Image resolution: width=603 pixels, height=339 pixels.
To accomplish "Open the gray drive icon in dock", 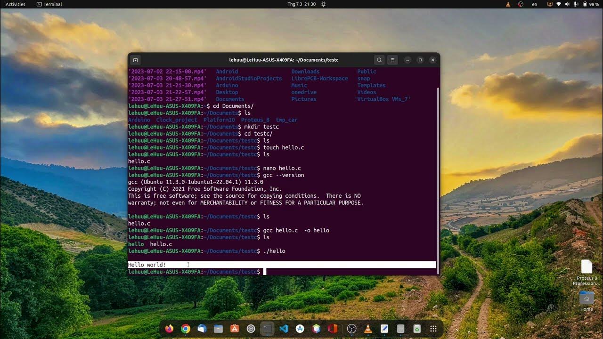I will 400,329.
